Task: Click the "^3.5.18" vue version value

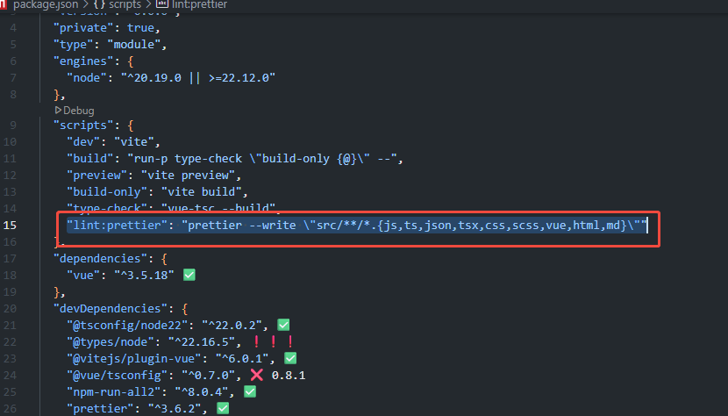Action: point(144,276)
